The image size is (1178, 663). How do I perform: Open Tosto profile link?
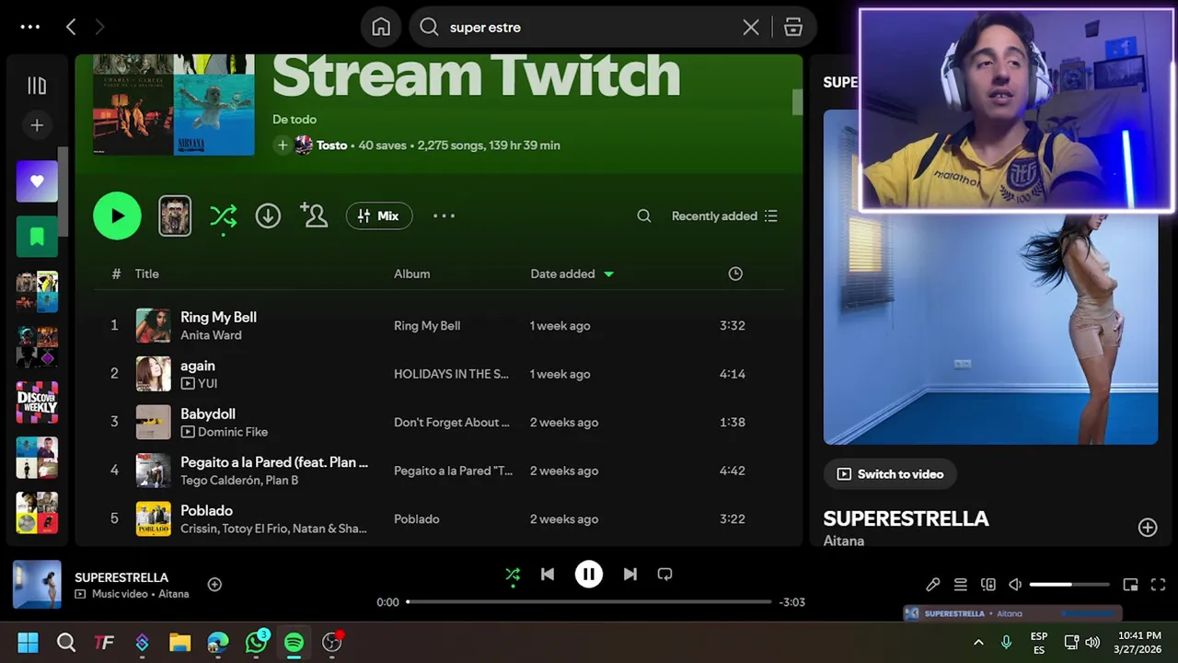[331, 145]
